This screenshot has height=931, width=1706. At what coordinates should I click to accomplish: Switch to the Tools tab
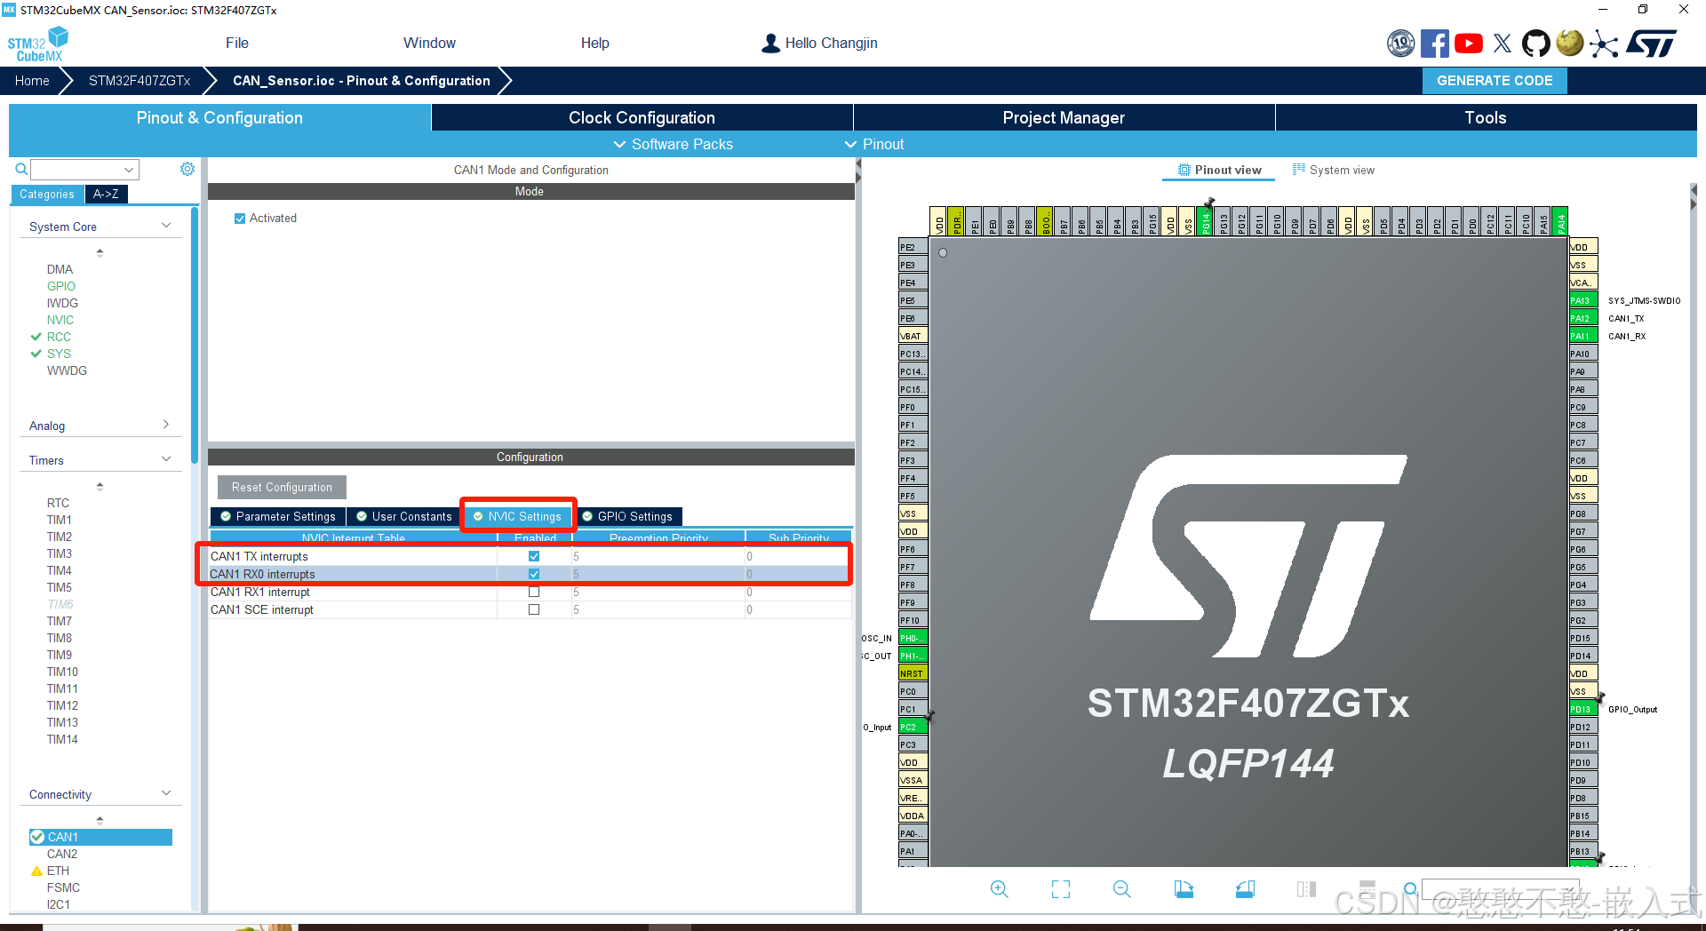(x=1486, y=117)
